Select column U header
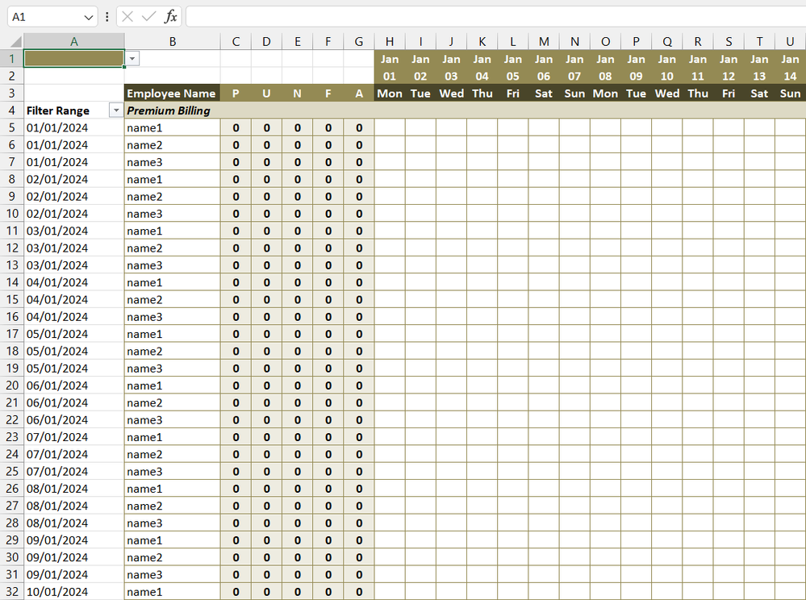This screenshot has height=600, width=806. point(790,42)
